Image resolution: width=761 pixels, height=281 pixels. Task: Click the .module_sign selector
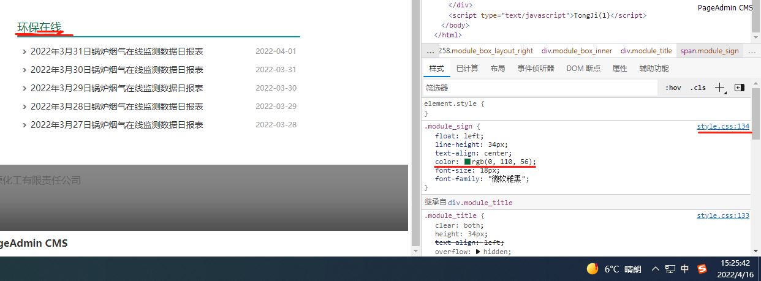(x=449, y=126)
